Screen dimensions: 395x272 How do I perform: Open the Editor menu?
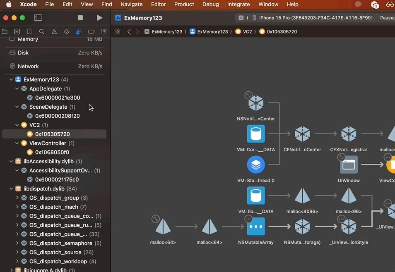pos(159,4)
